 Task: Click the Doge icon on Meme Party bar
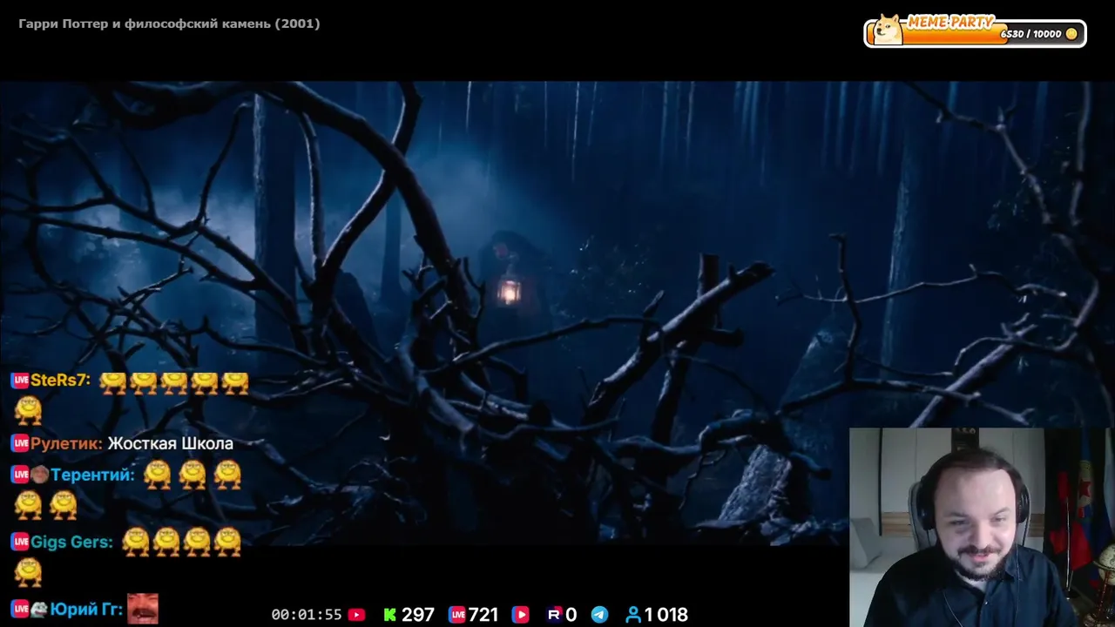pyautogui.click(x=888, y=30)
